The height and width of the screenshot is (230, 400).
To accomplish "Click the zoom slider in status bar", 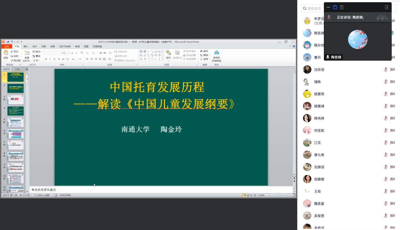I will (x=279, y=195).
